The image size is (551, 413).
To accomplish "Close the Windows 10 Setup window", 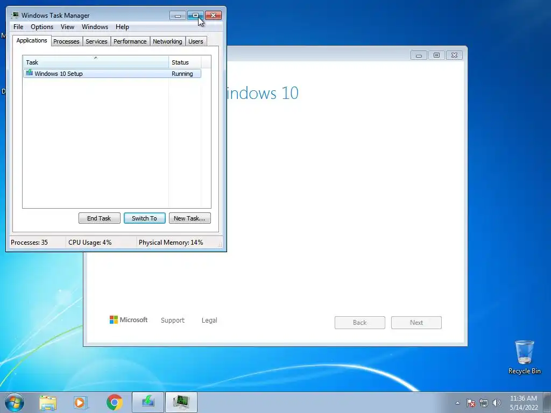I will tap(454, 55).
